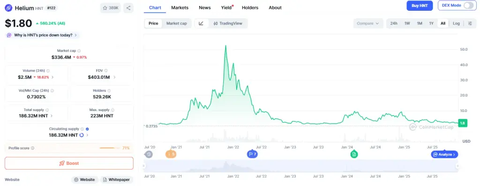This screenshot has width=480, height=186.
Task: Open the Holders tab
Action: [250, 7]
